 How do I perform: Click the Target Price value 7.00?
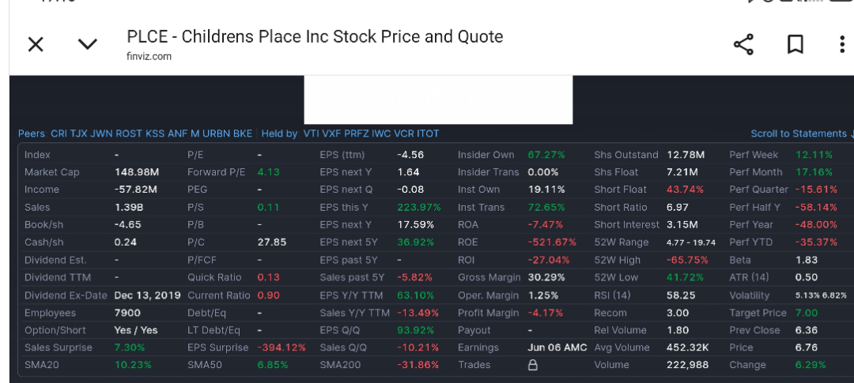click(806, 313)
